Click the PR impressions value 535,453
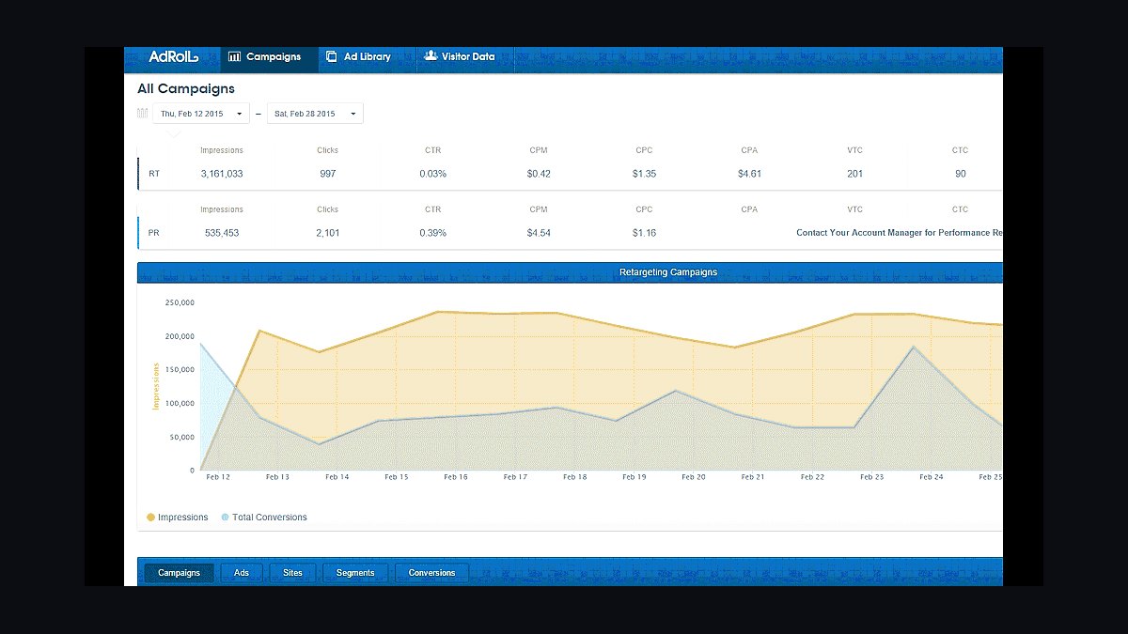Viewport: 1128px width, 634px height. tap(222, 233)
